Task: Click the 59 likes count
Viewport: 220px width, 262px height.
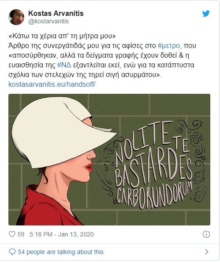Action: tap(21, 234)
